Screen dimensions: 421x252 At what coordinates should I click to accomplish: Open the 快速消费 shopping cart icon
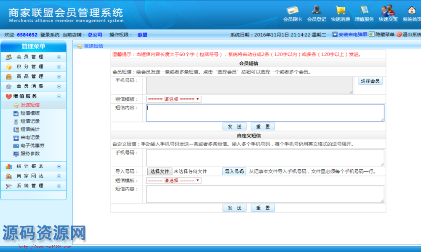click(x=340, y=10)
